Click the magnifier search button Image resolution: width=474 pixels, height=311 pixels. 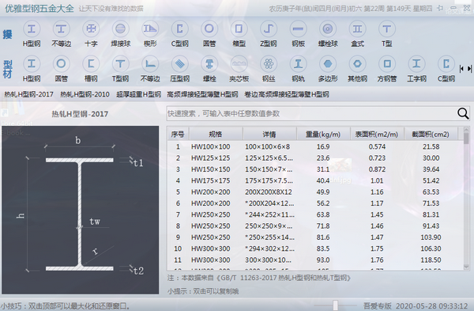463,114
